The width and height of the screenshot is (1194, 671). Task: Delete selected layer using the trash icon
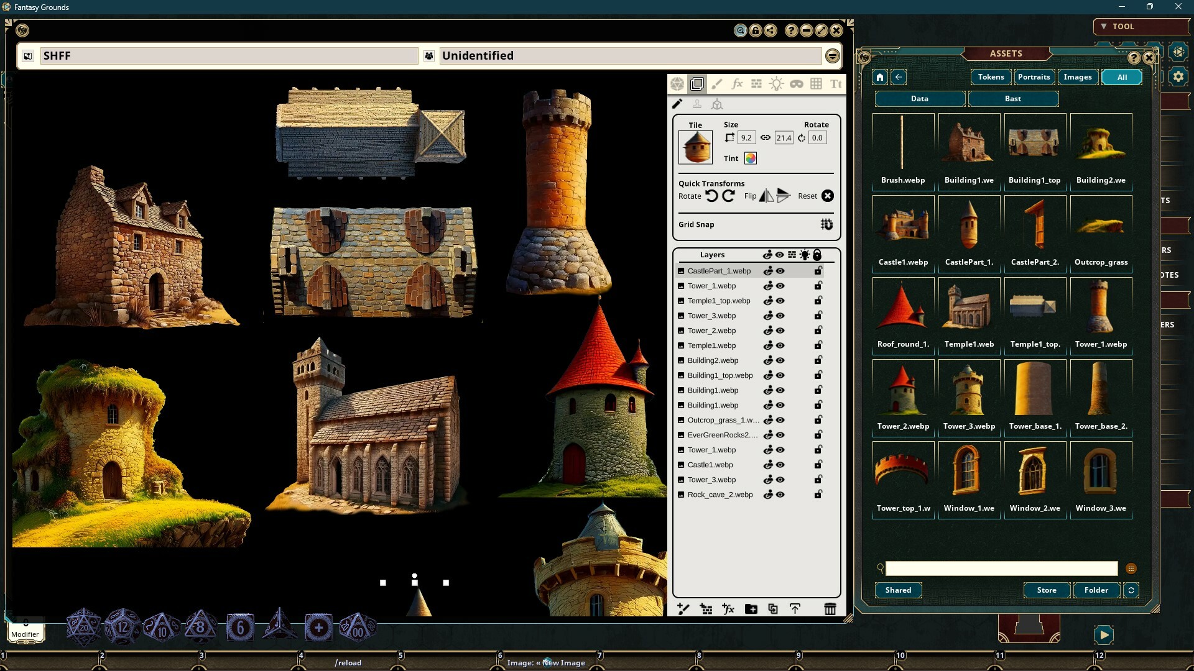[x=830, y=609]
